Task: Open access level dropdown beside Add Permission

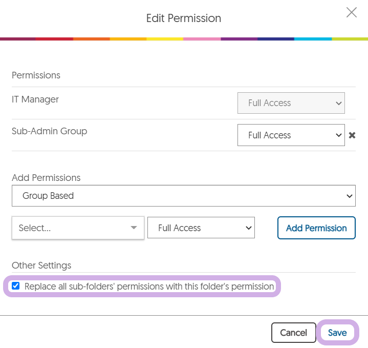Action: pyautogui.click(x=201, y=228)
